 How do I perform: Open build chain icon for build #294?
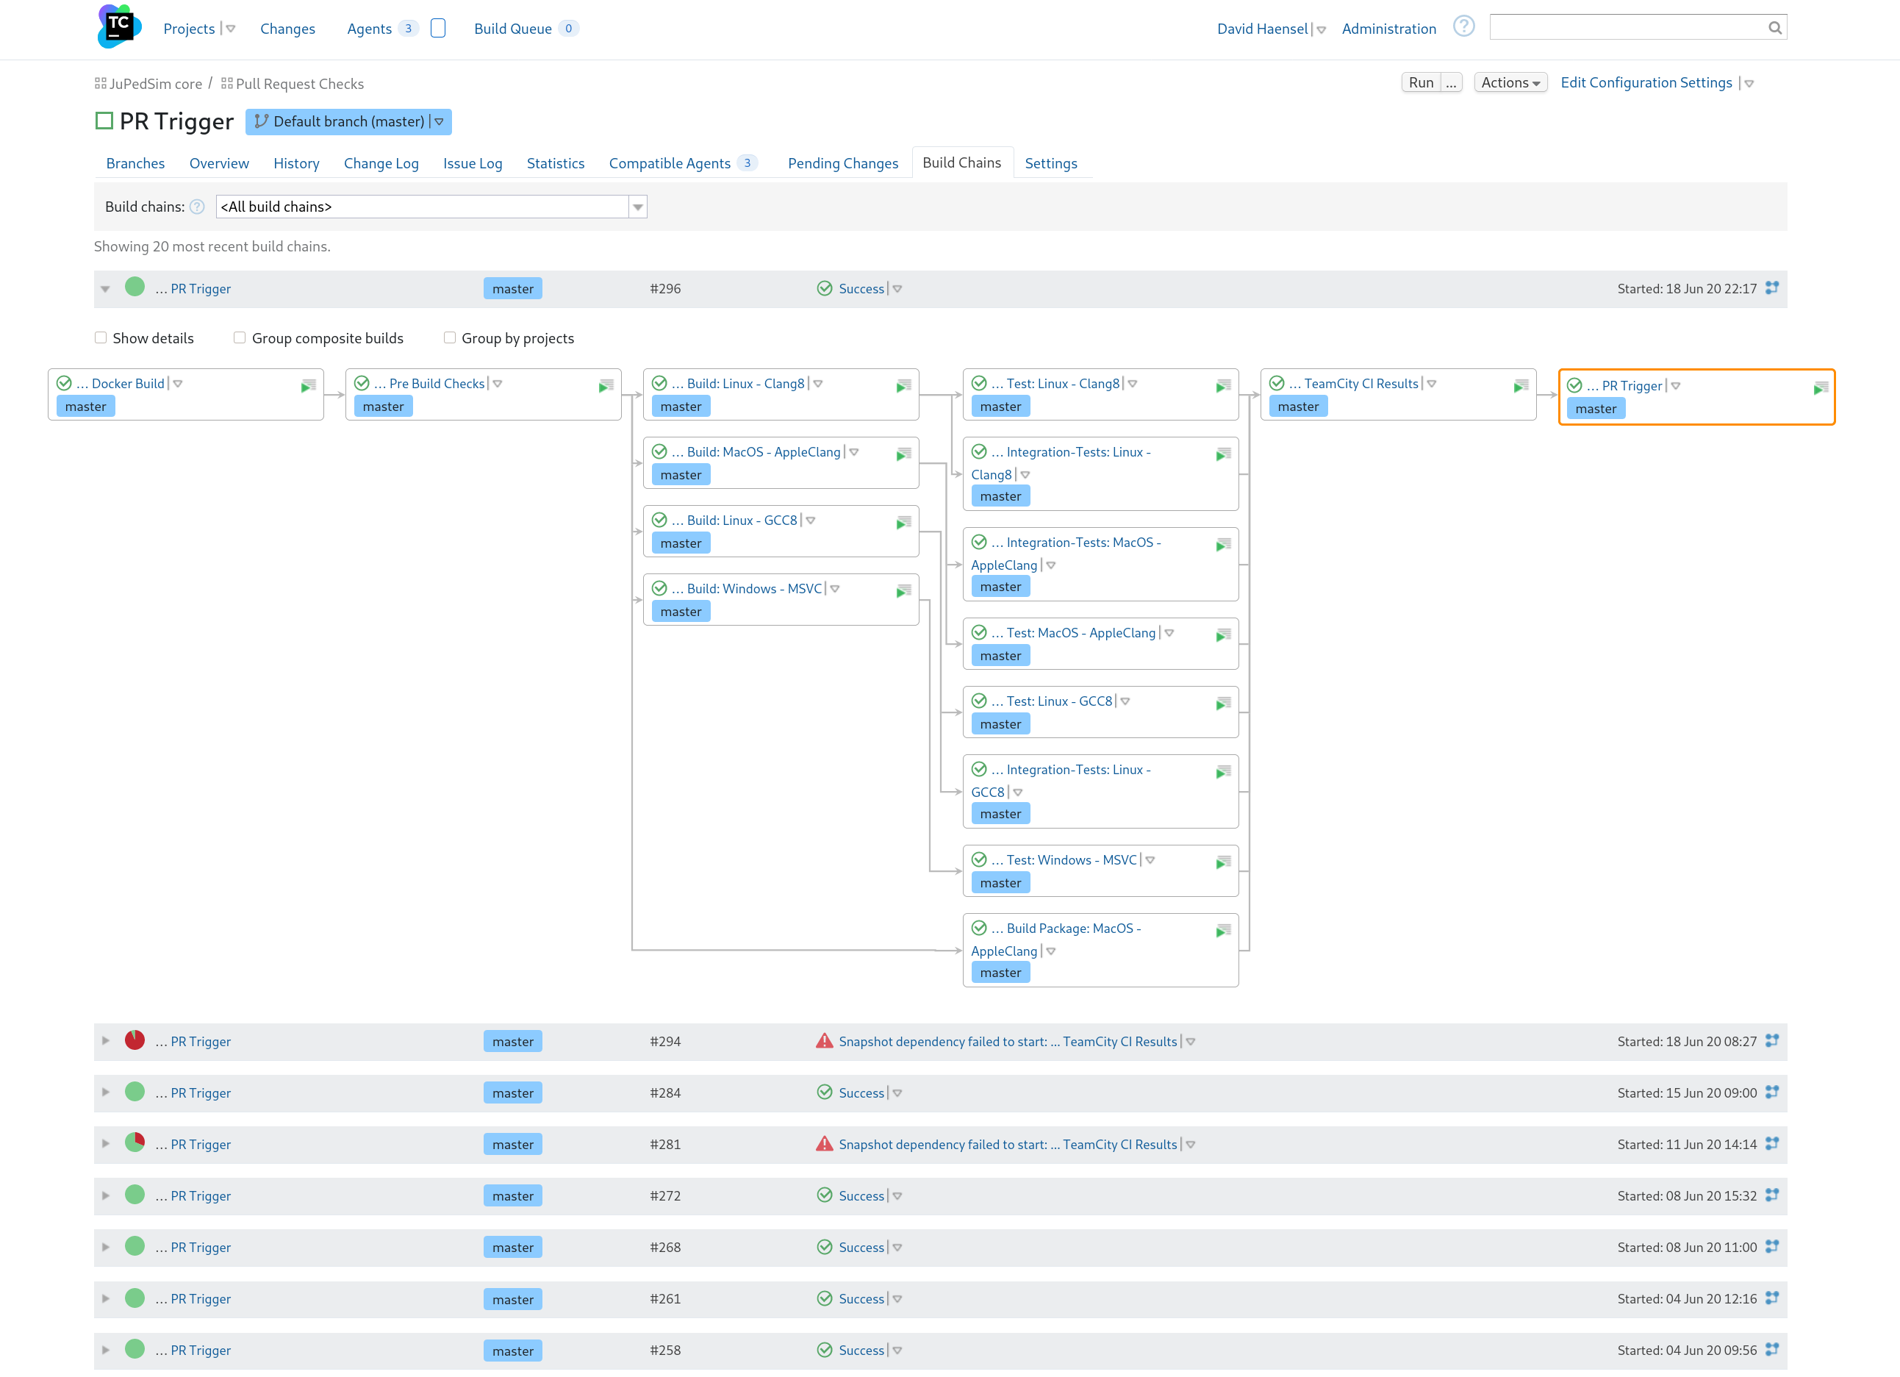point(1772,1040)
